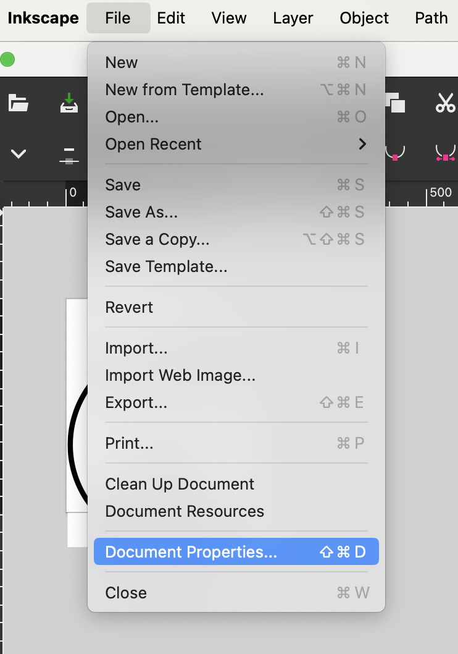458x654 pixels.
Task: Choose Export... menu item
Action: [x=236, y=402]
